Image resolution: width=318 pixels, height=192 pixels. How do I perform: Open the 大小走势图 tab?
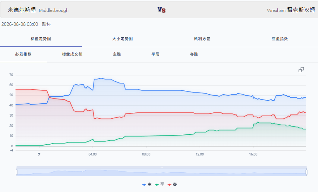click(x=122, y=39)
